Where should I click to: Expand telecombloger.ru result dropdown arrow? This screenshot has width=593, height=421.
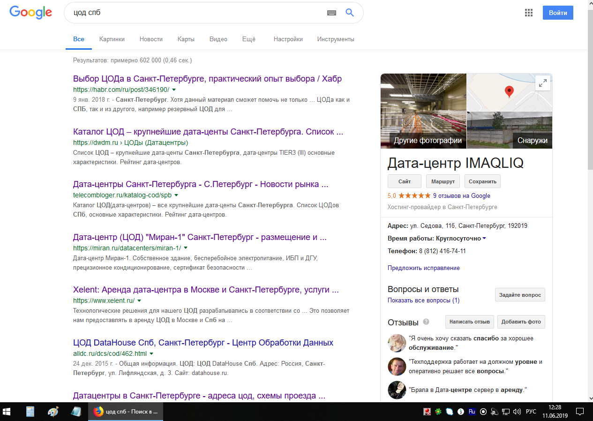(176, 195)
